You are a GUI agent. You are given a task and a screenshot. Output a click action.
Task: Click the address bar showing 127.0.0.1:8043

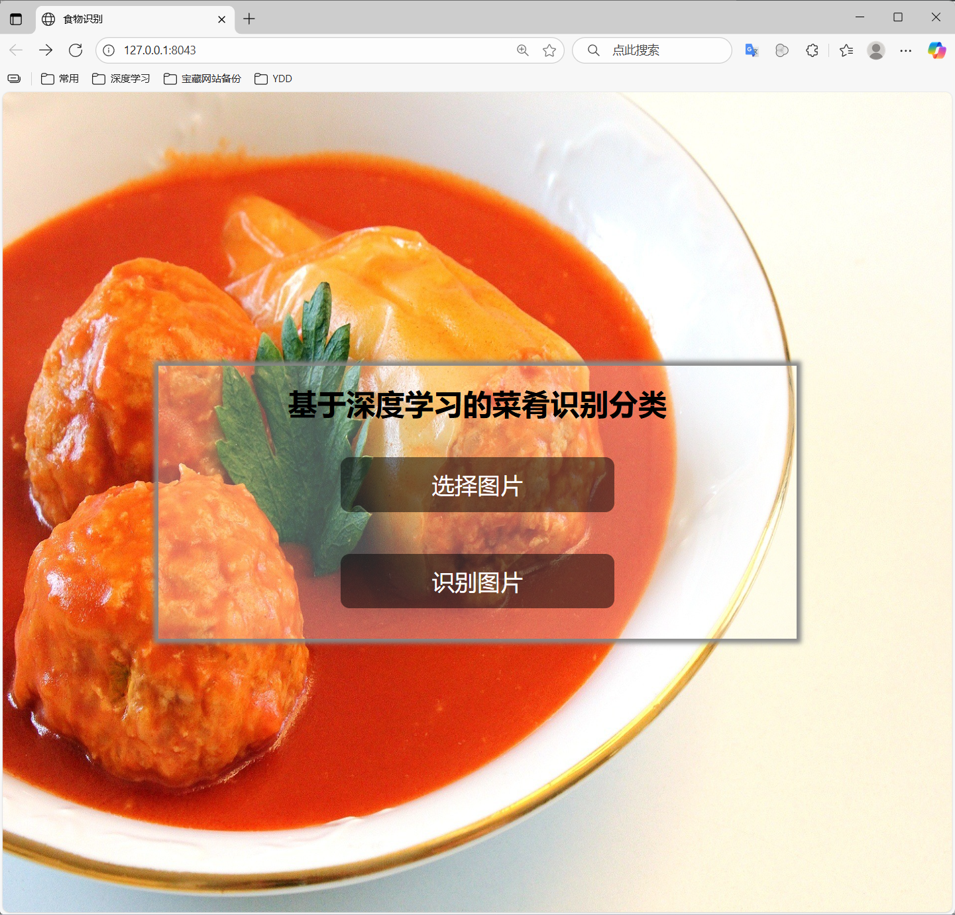329,50
